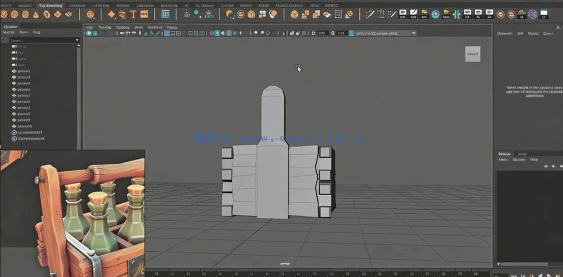The height and width of the screenshot is (277, 563).
Task: Toggle the cyan shaded cube display icon
Action: click(x=218, y=33)
